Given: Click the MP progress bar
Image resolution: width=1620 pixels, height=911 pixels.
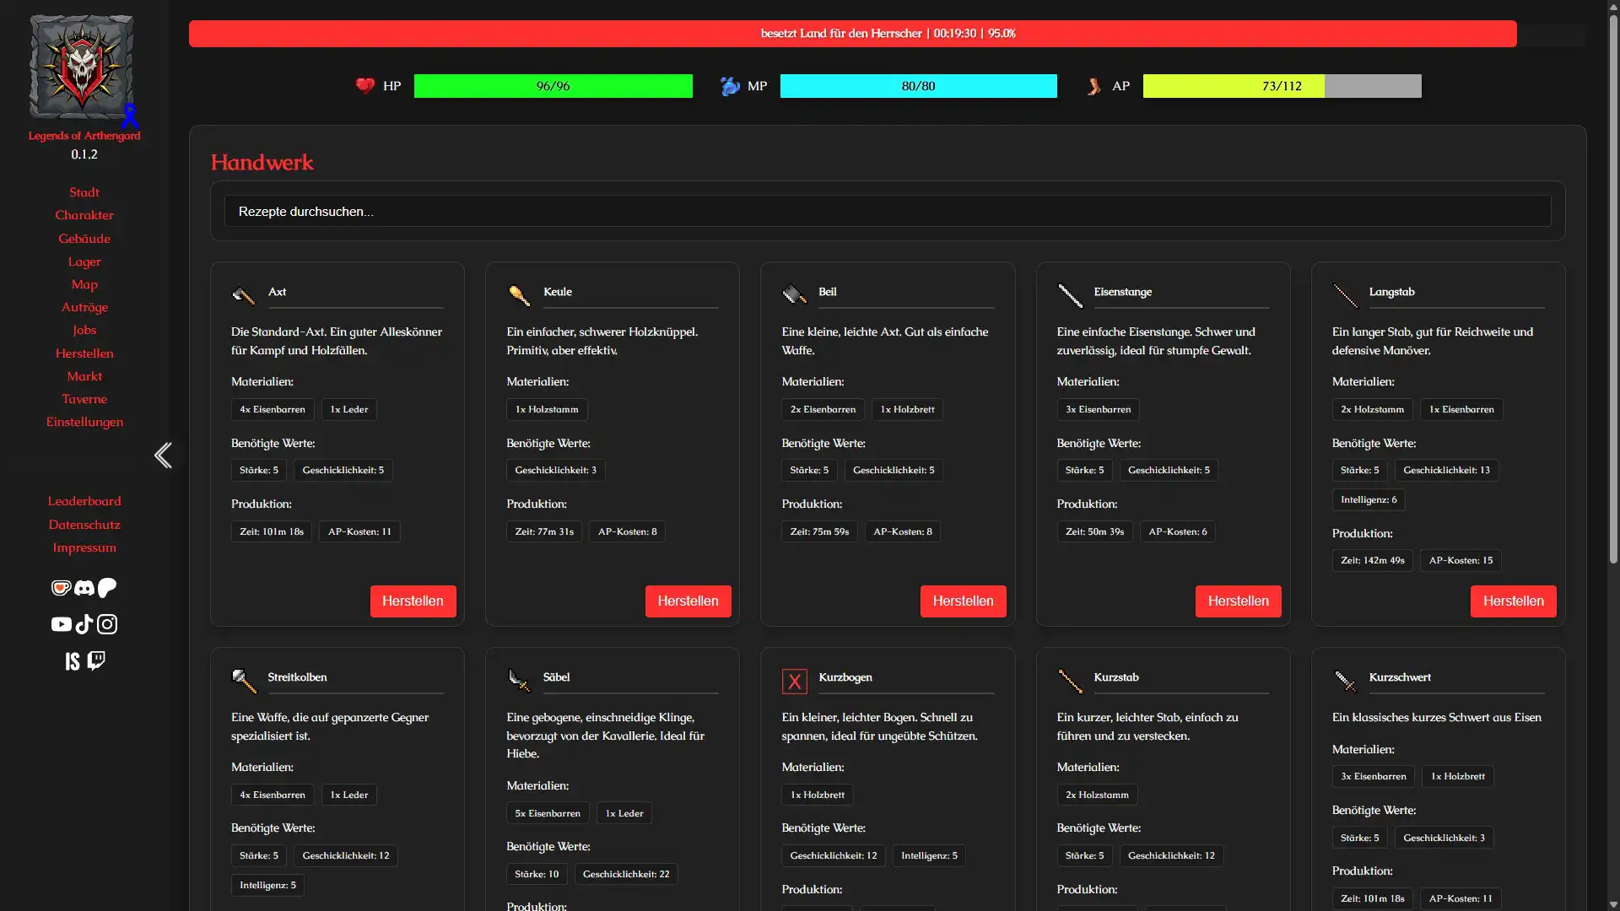Looking at the screenshot, I should coord(919,85).
